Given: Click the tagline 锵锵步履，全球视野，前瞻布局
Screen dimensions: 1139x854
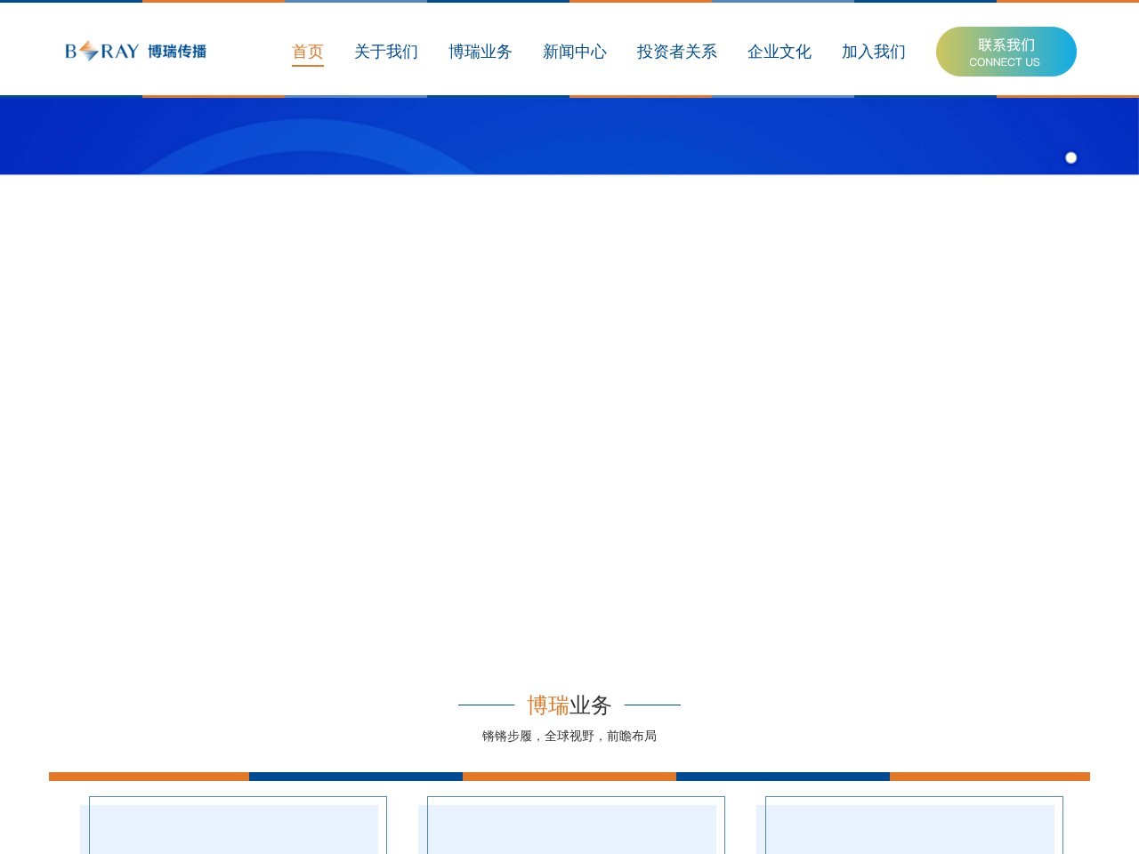Looking at the screenshot, I should pyautogui.click(x=569, y=736).
